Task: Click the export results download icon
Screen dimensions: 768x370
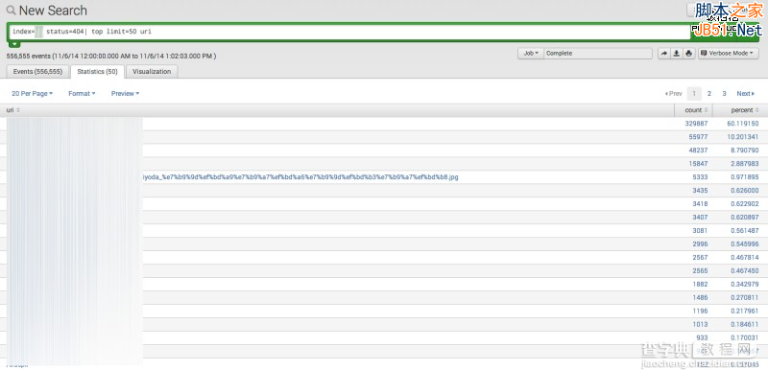Action: tap(677, 54)
